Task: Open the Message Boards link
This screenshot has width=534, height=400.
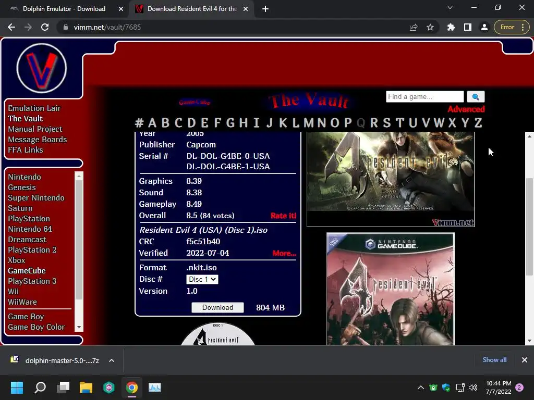Action: [38, 140]
